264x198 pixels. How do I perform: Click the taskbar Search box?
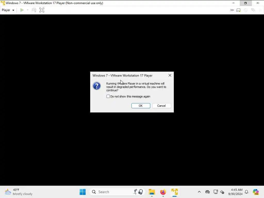[117, 192]
